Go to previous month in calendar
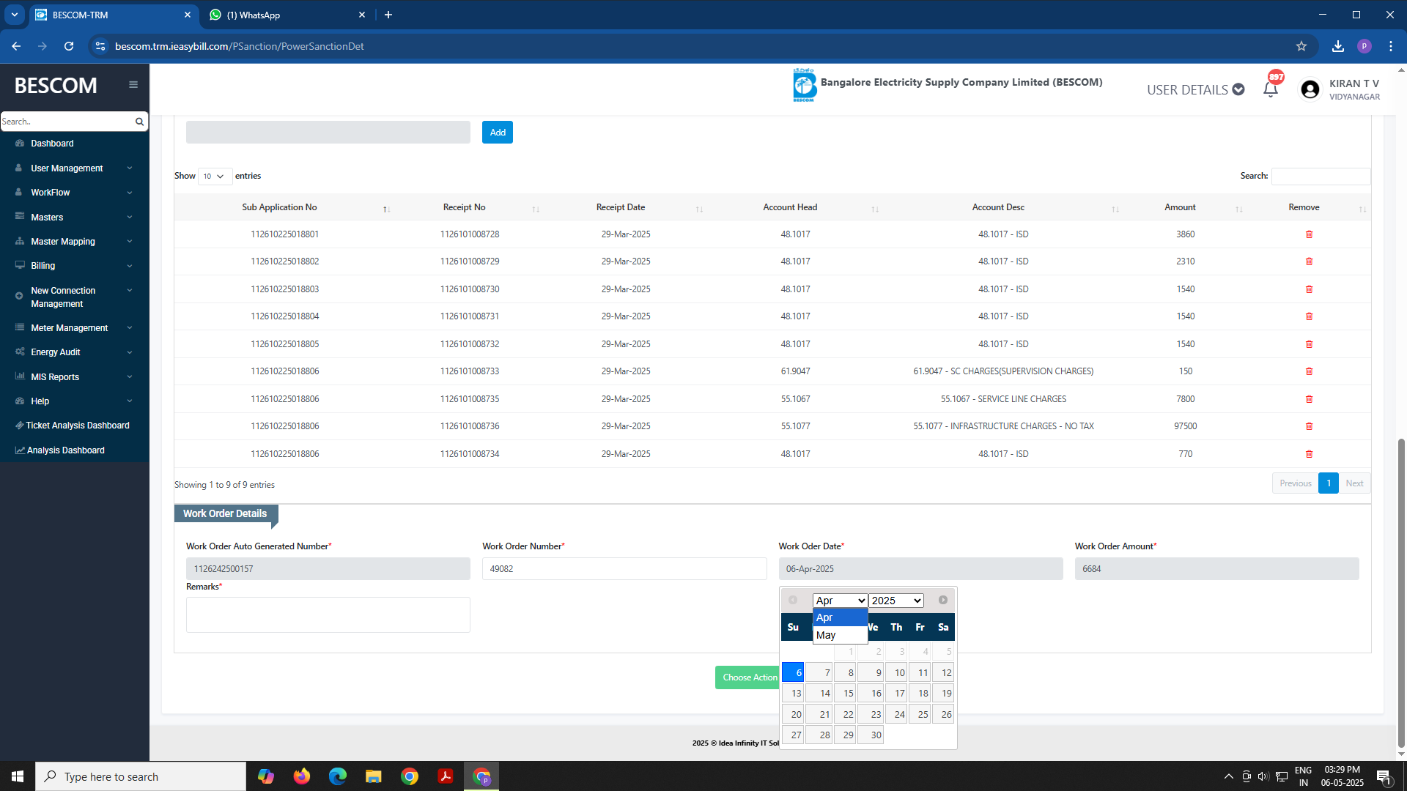The image size is (1407, 791). point(793,600)
